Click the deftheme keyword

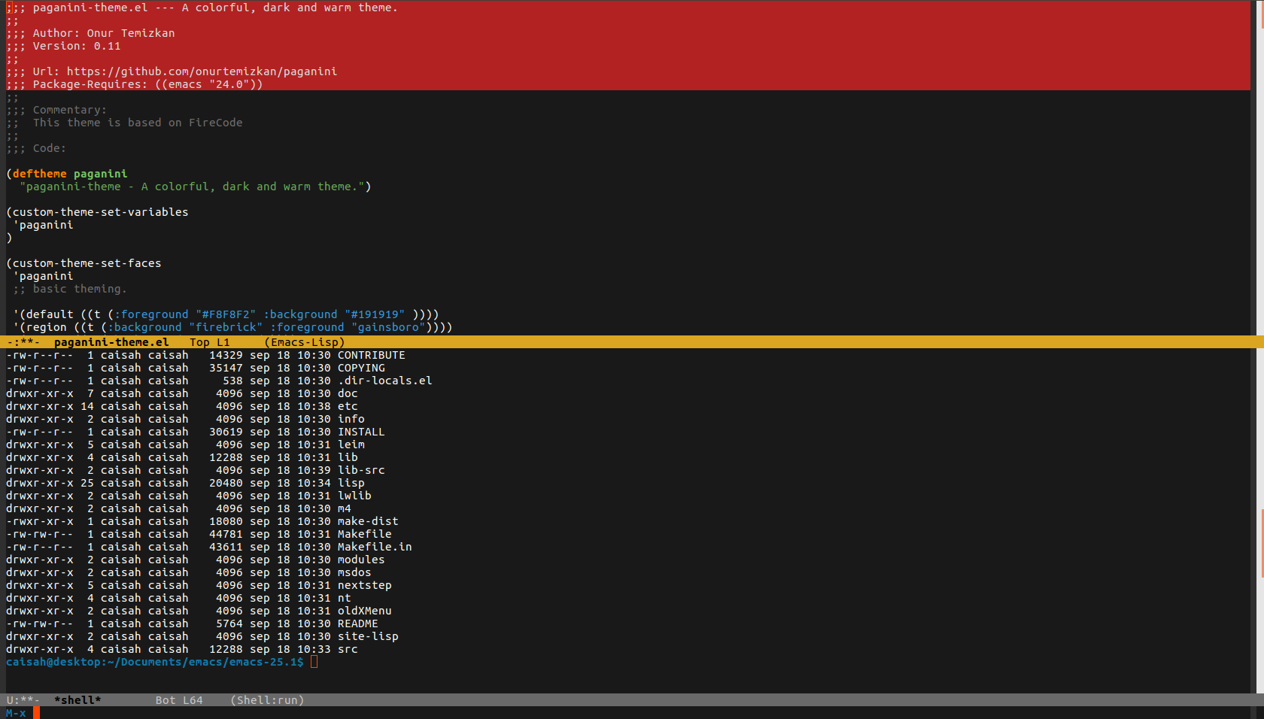[40, 174]
